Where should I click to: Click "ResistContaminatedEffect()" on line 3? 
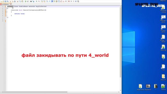point(35,10)
